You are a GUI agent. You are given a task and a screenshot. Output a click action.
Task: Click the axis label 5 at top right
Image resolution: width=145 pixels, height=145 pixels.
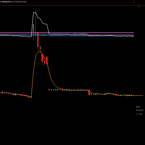coord(138,6)
